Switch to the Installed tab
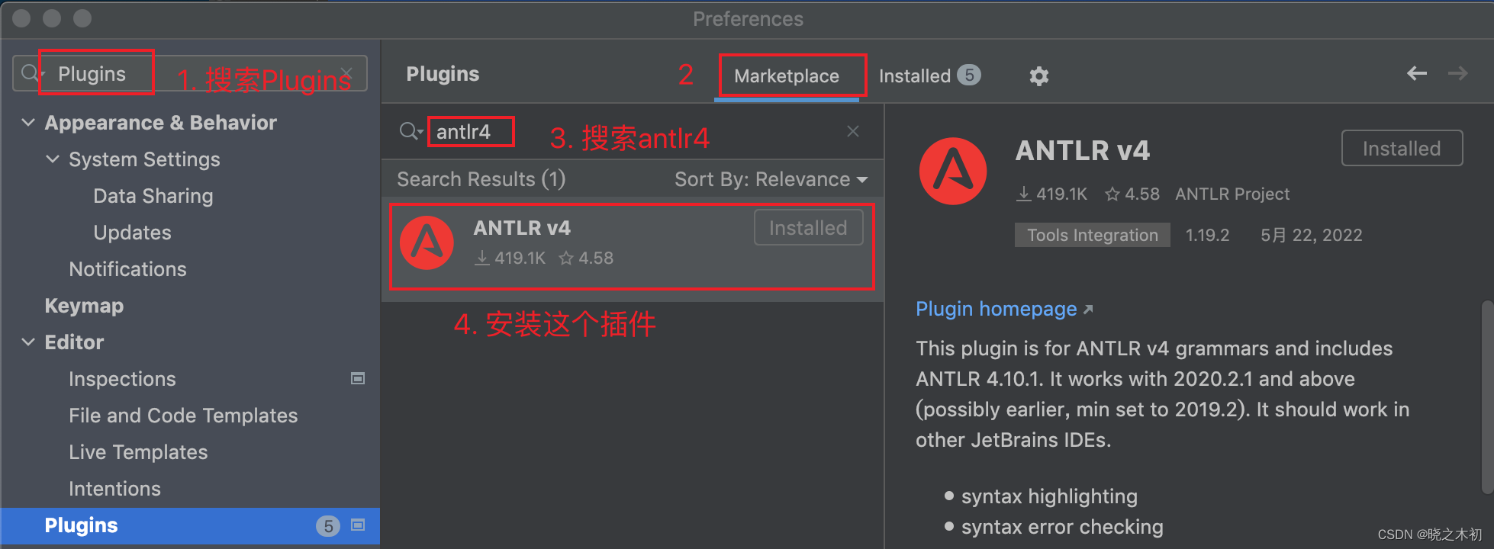 (x=914, y=75)
